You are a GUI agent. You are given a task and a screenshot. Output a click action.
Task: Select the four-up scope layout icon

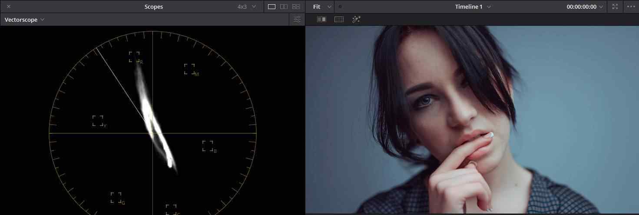(296, 7)
